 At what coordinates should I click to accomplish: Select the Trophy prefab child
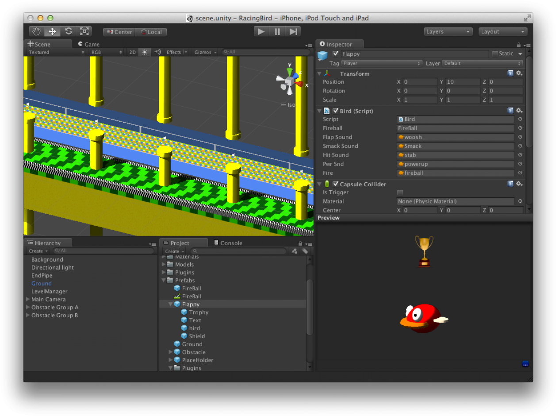coord(199,312)
